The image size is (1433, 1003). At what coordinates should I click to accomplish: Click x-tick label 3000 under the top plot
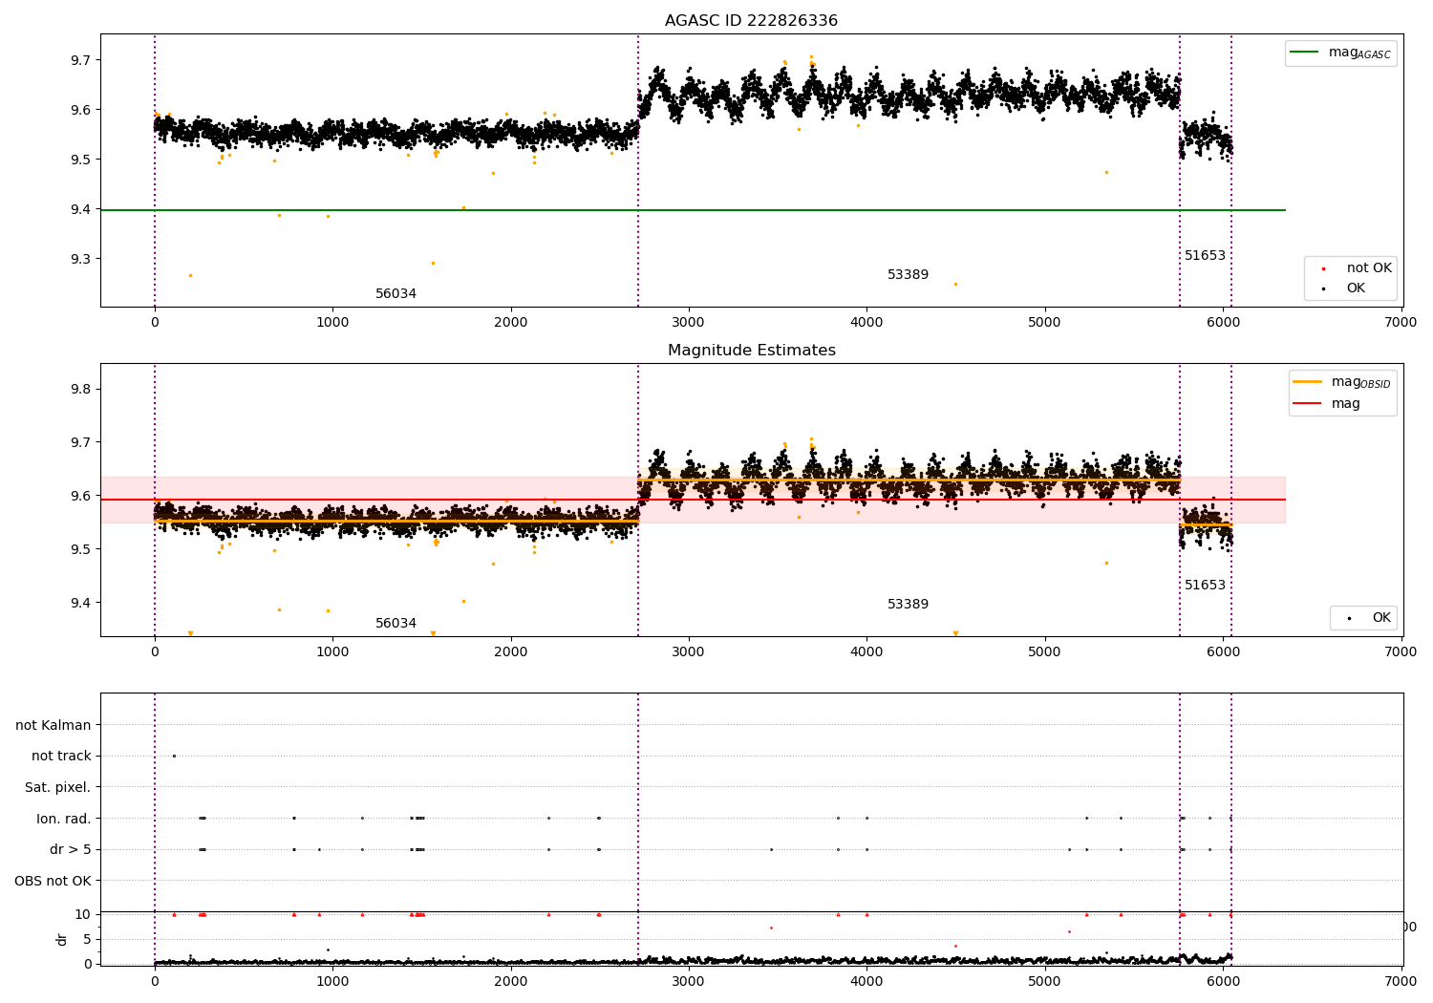pos(689,323)
